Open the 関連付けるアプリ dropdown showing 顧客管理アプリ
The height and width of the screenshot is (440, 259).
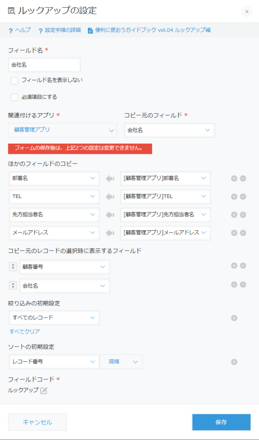click(x=62, y=130)
